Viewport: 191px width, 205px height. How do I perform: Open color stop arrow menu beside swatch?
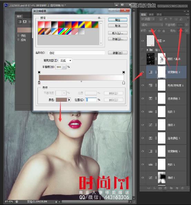[69, 100]
